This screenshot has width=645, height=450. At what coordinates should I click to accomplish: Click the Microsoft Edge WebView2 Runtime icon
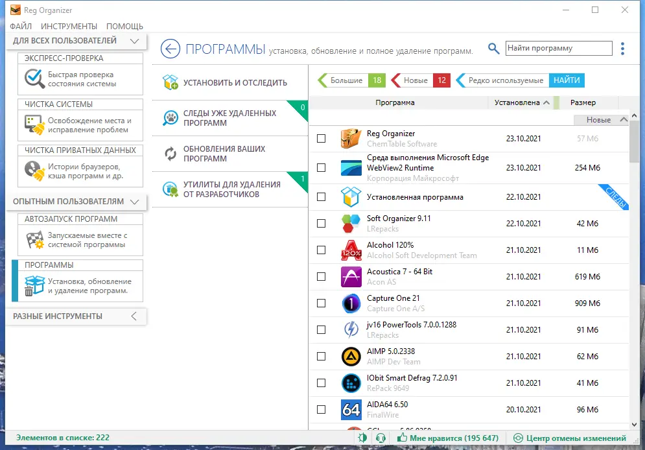[351, 167]
